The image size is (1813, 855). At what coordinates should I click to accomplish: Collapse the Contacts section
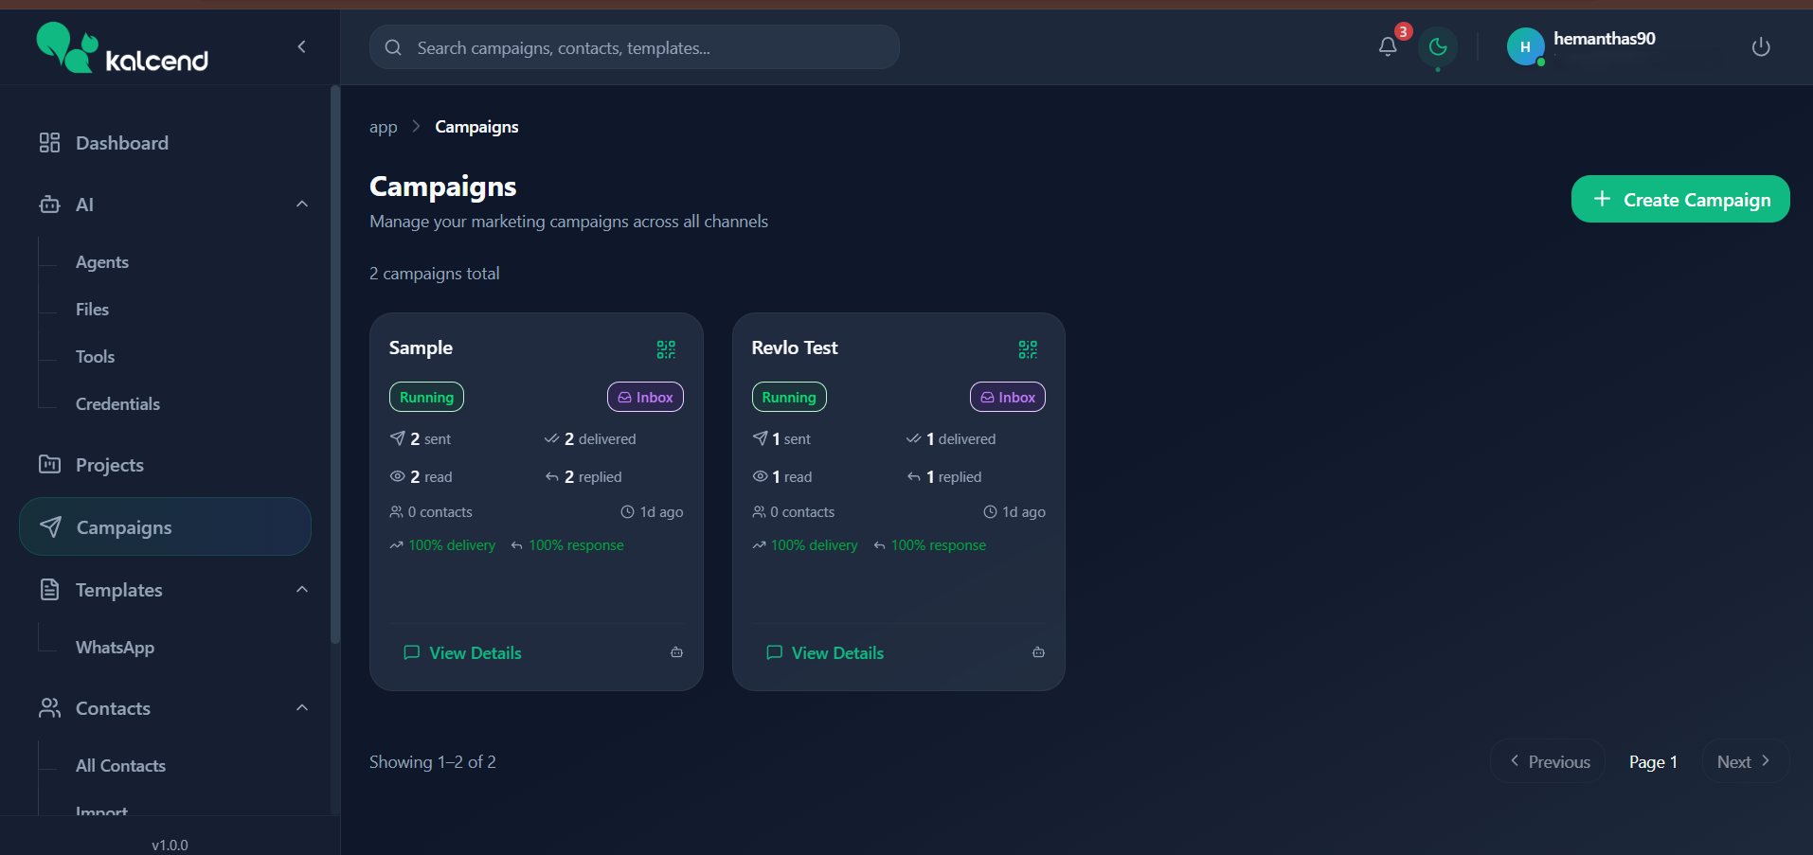coord(301,707)
